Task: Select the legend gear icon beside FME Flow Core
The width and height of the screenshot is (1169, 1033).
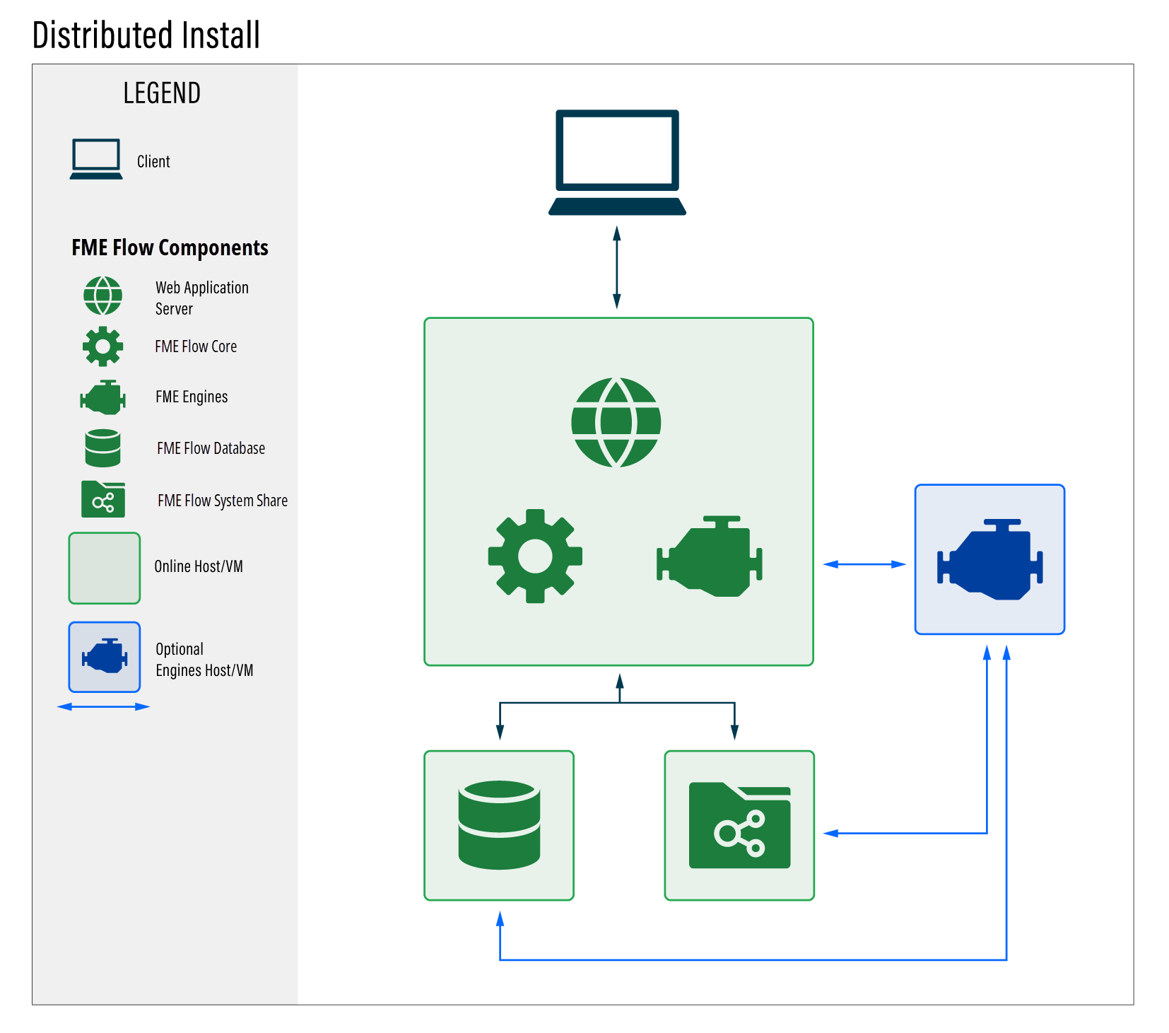Action: (103, 346)
